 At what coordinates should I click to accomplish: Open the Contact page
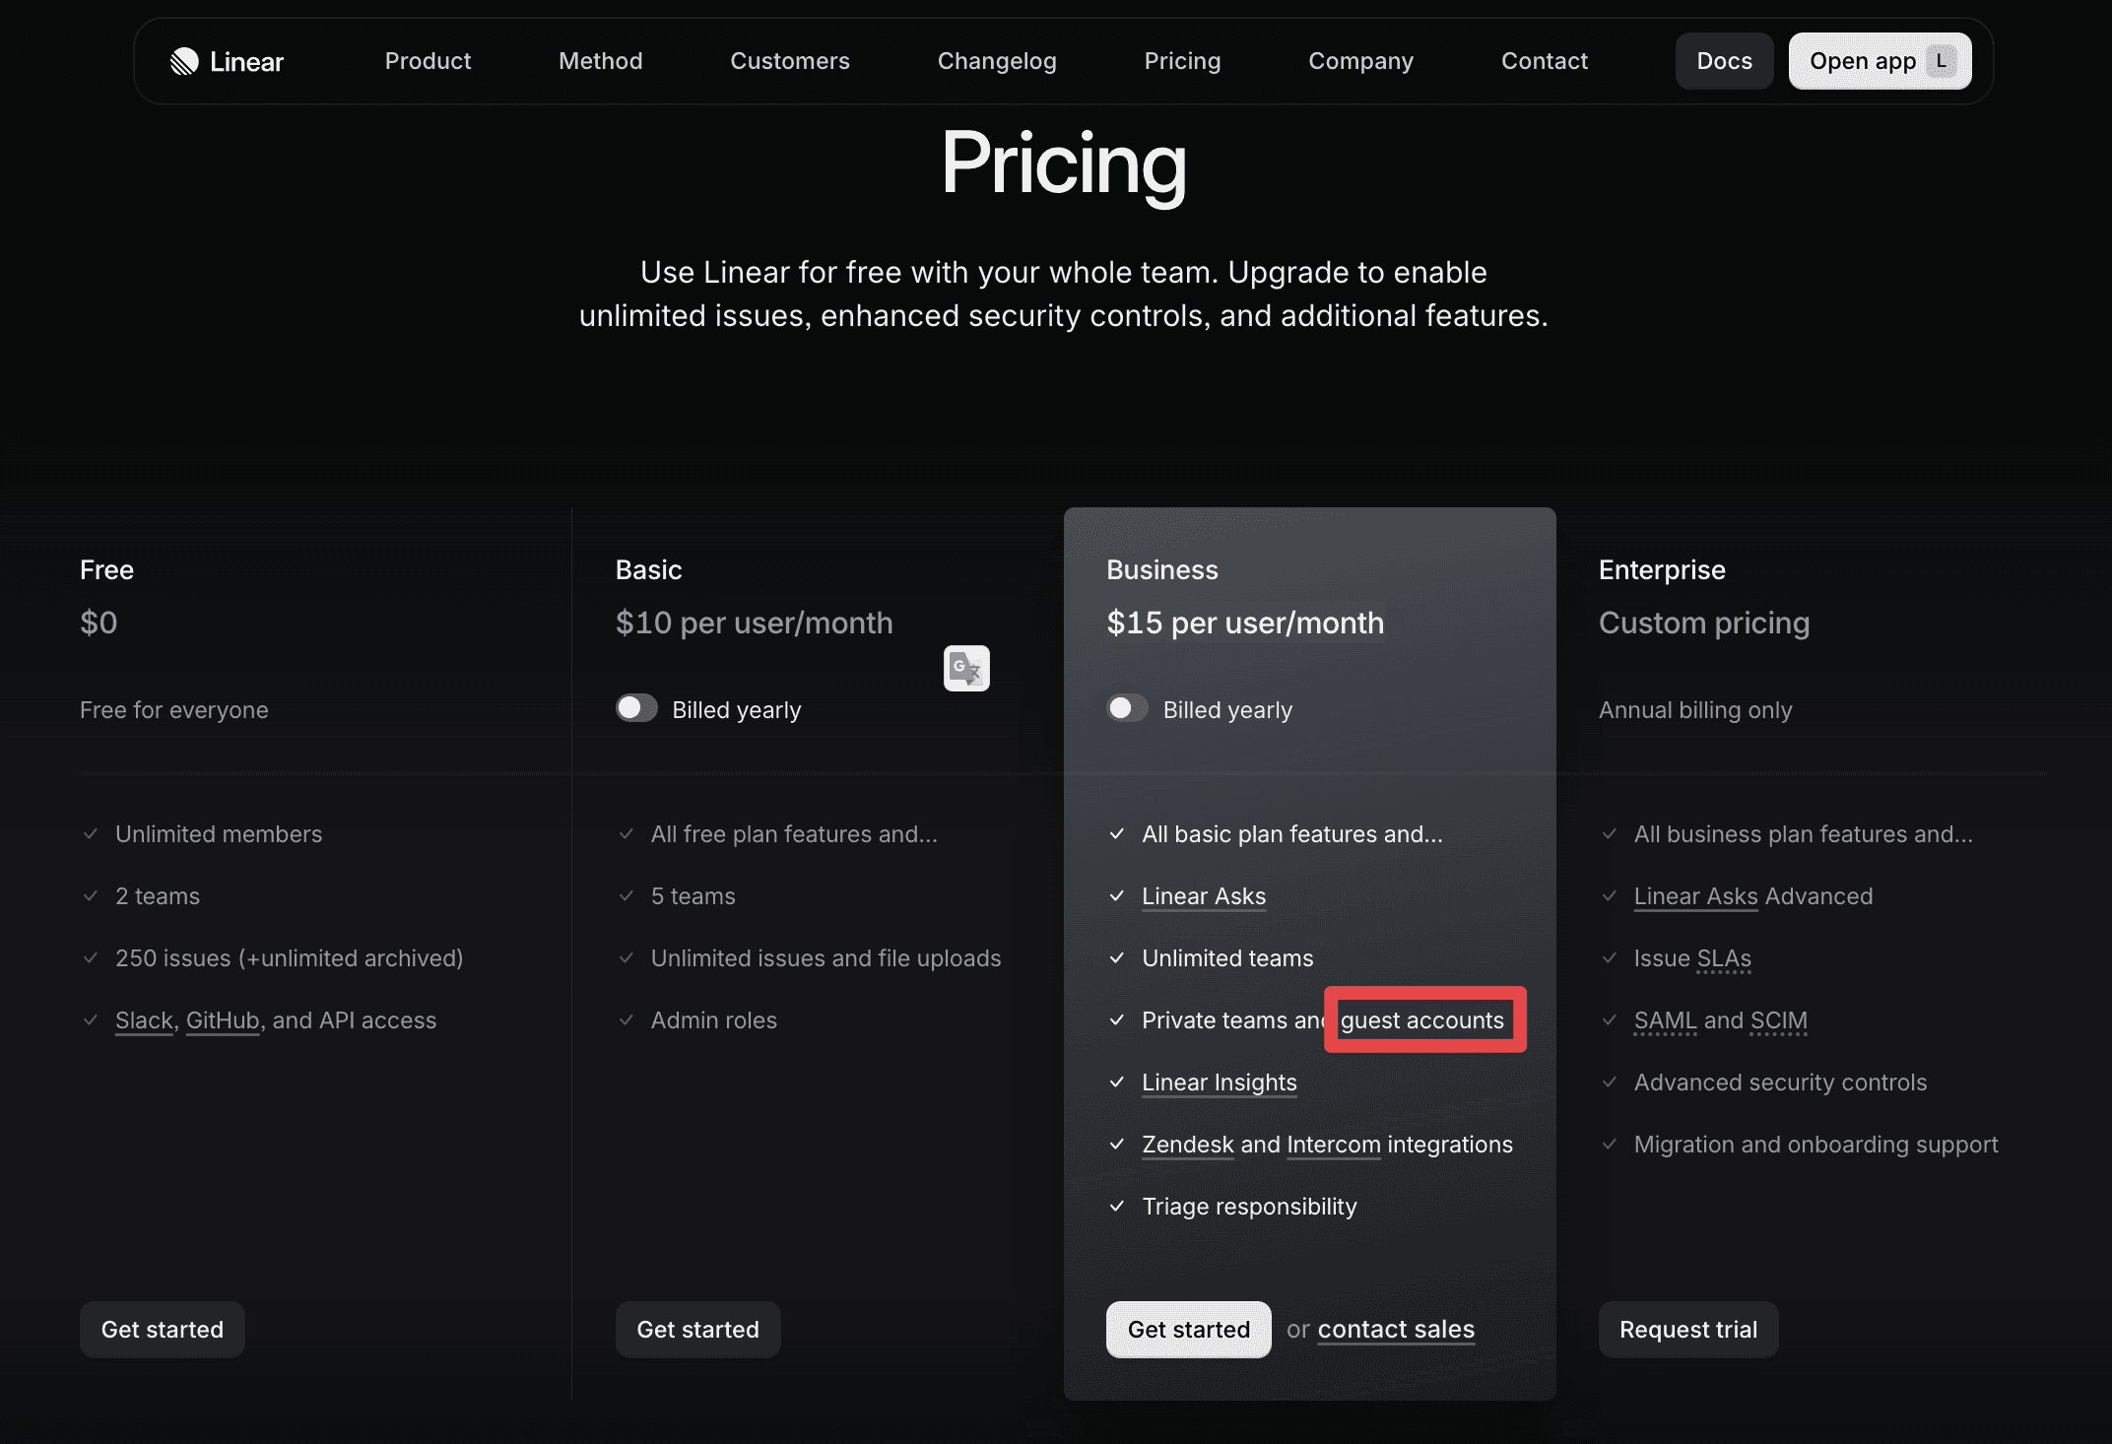(1545, 61)
